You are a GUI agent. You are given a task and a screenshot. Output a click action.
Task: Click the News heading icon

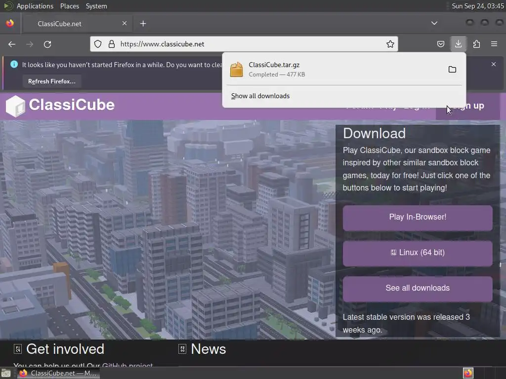[x=182, y=349]
